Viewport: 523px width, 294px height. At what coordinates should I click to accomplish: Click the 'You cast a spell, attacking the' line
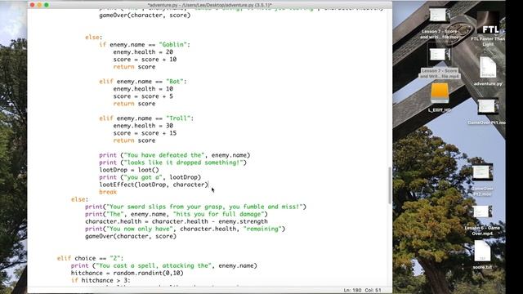[163, 265]
